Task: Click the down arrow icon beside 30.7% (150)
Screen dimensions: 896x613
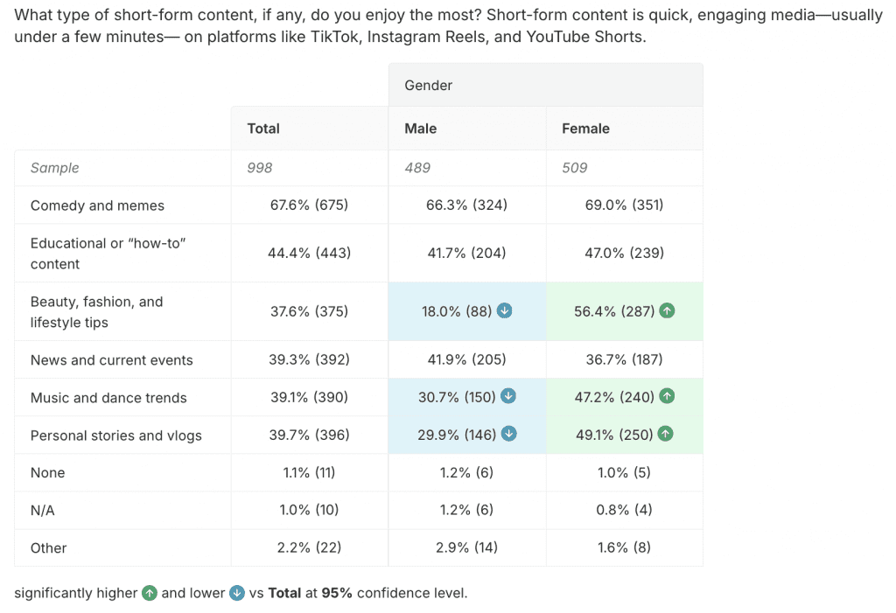Action: [x=507, y=396]
